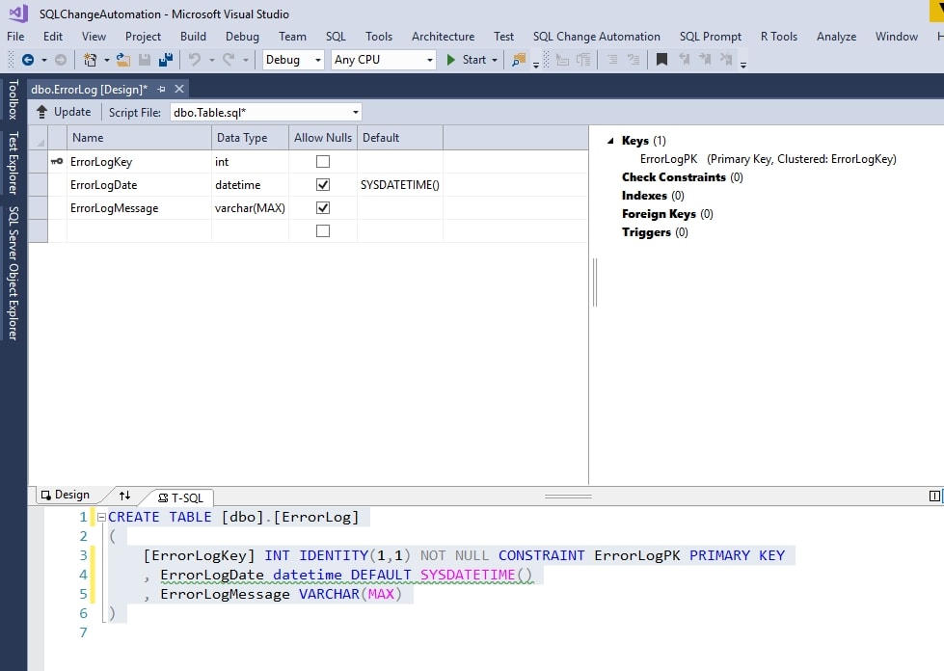Click the New Project toolbar icon
Viewport: 944px width, 671px height.
tap(91, 60)
